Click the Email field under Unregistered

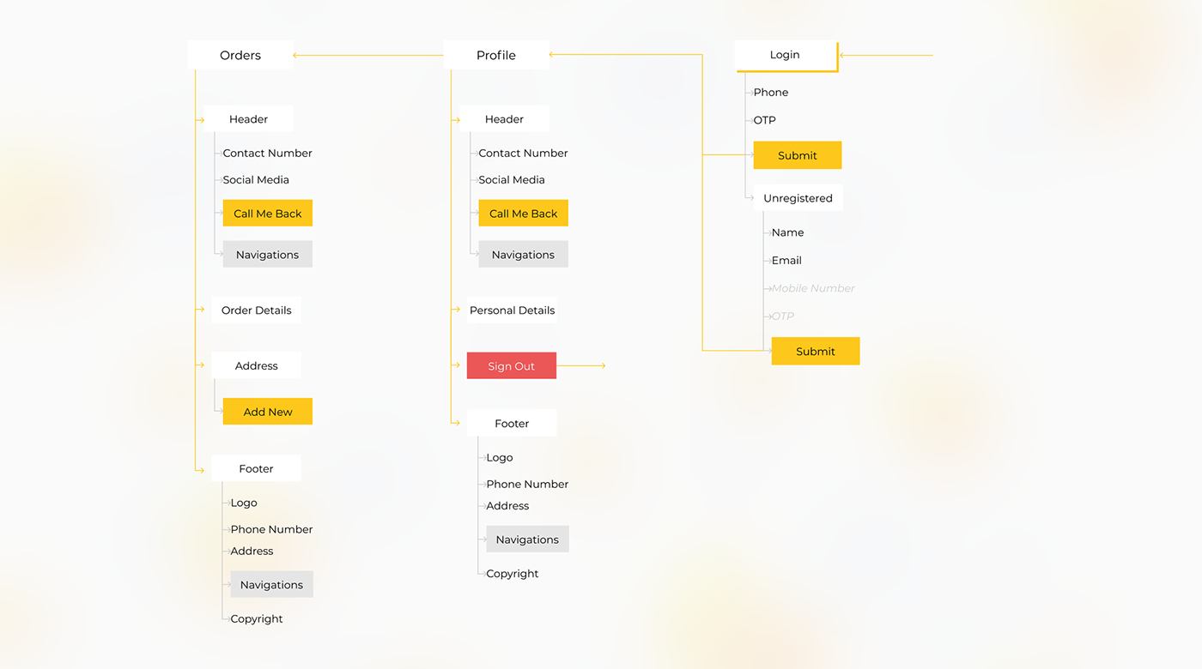[x=786, y=261]
